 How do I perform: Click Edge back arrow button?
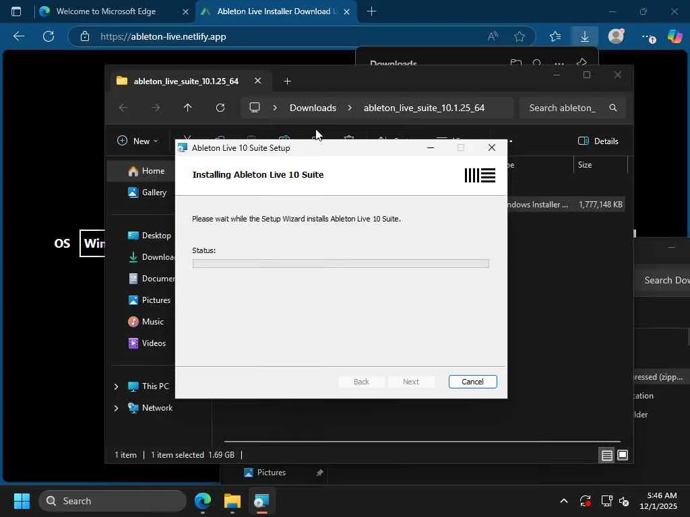(x=18, y=36)
